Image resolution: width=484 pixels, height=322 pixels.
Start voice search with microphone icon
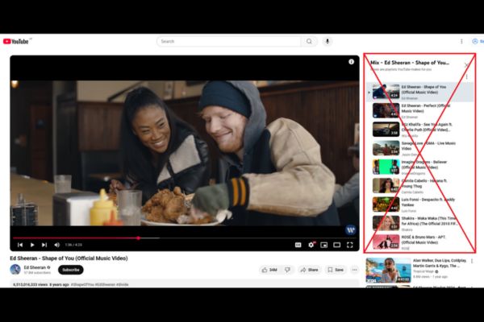(x=328, y=41)
